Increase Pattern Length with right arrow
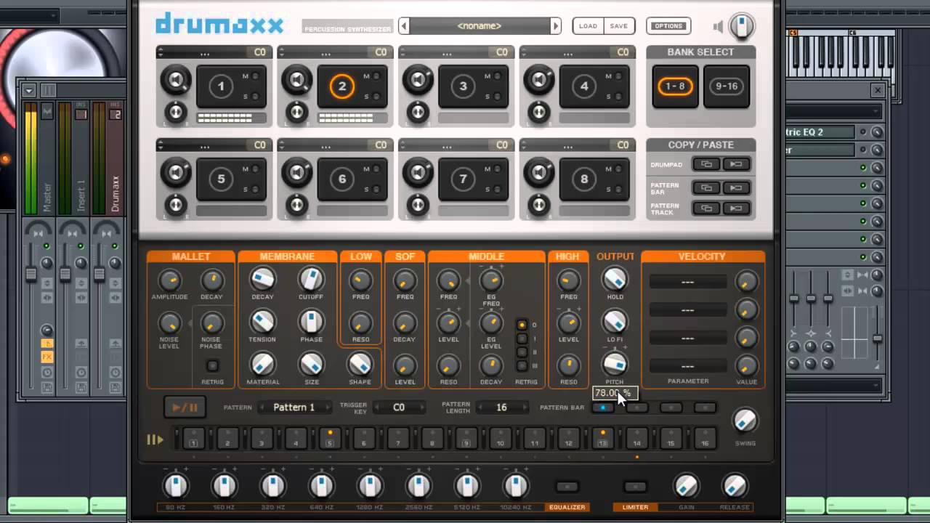Image resolution: width=930 pixels, height=523 pixels. (526, 408)
